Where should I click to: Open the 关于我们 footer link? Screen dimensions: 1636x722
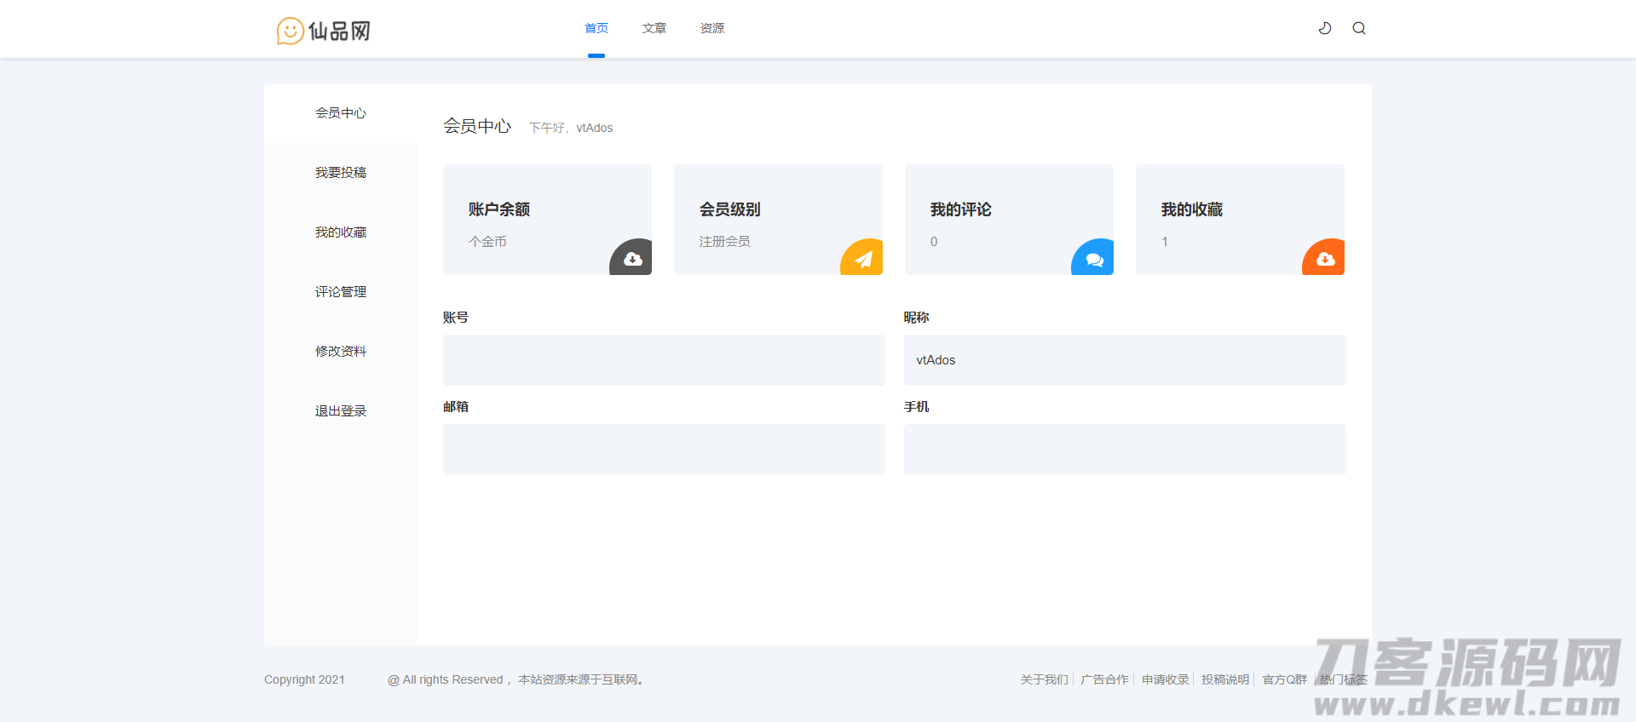tap(1044, 679)
